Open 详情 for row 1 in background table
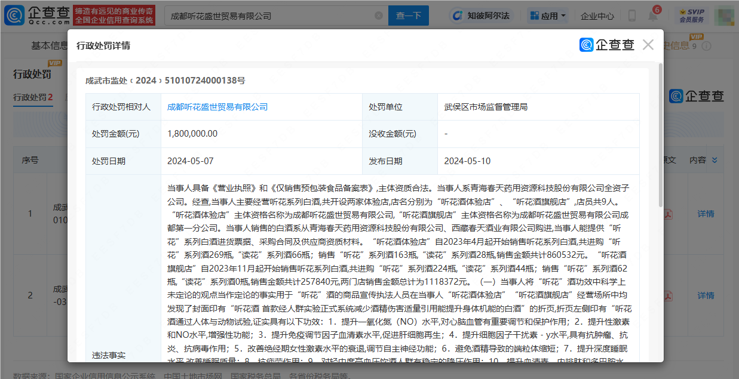739x379 pixels. coord(706,214)
